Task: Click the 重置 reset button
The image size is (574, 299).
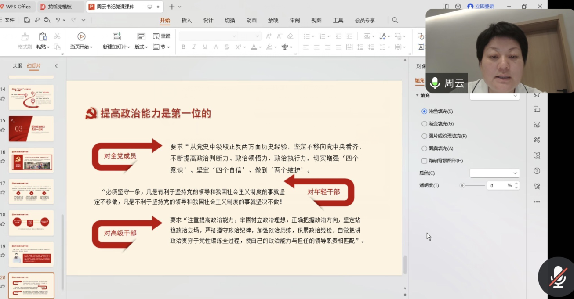Action: (160, 36)
